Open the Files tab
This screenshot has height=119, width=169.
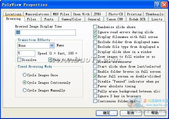pyautogui.click(x=33, y=19)
